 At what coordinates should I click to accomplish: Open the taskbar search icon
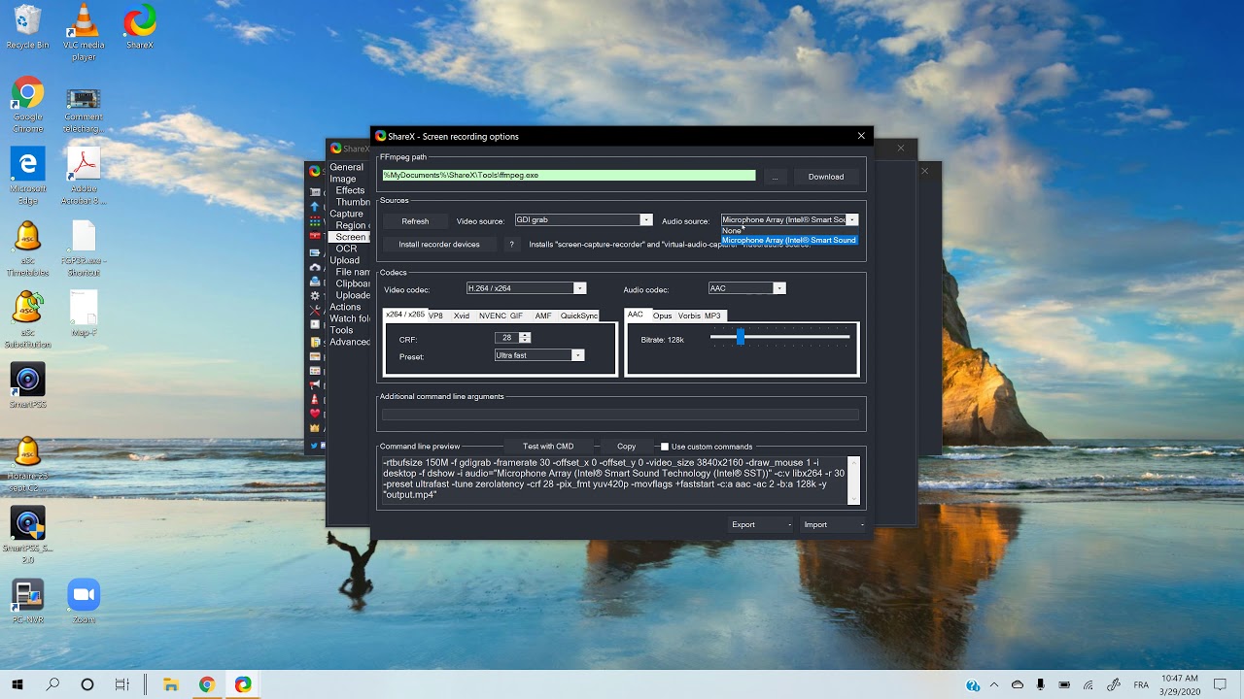click(52, 684)
